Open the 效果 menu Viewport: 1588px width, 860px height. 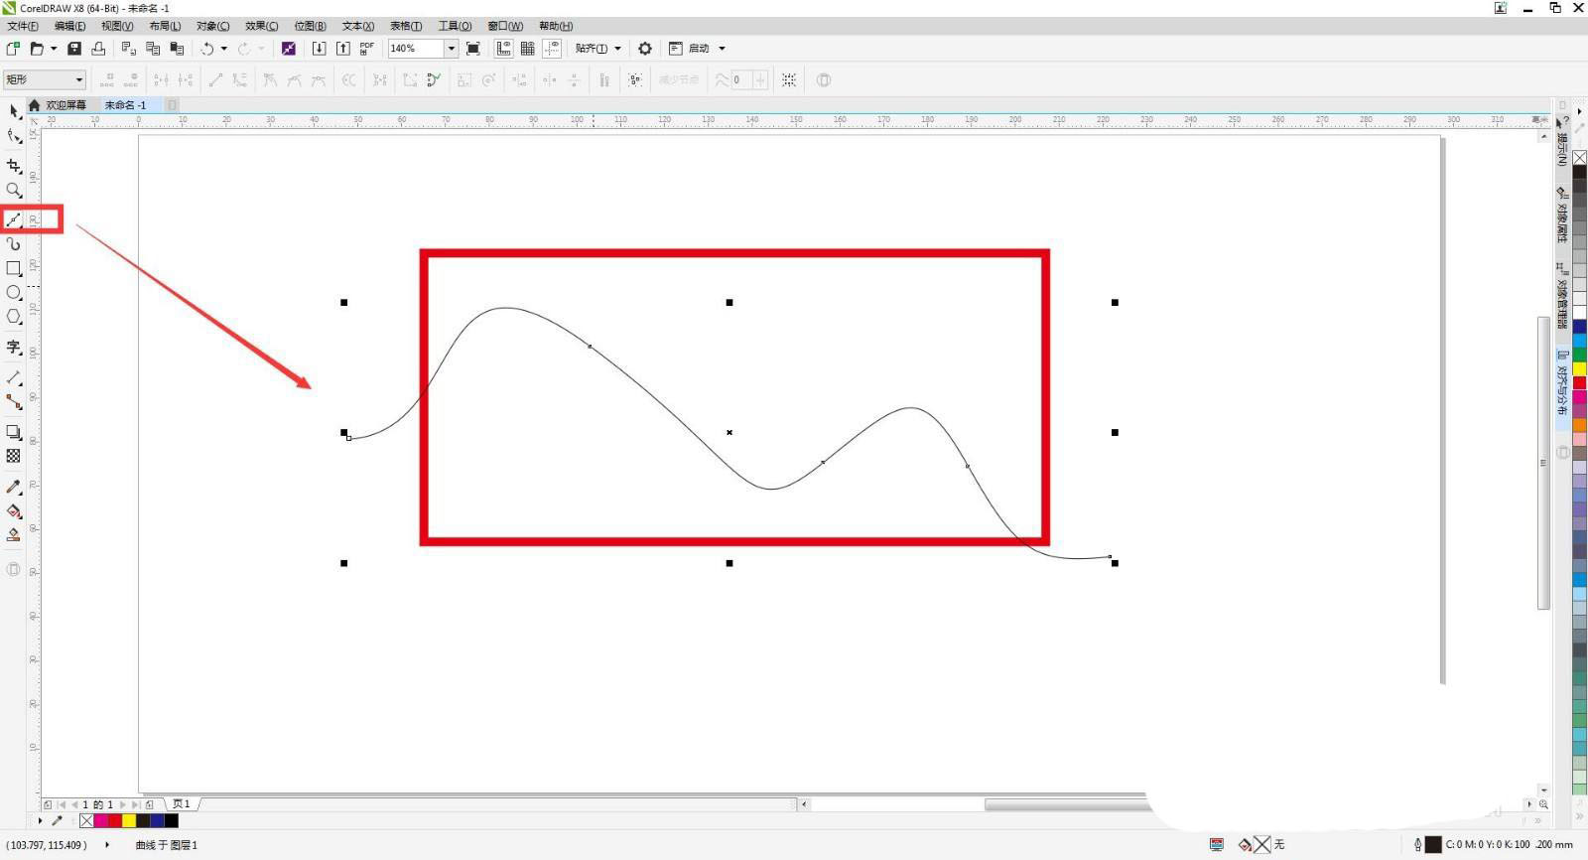pyautogui.click(x=261, y=26)
